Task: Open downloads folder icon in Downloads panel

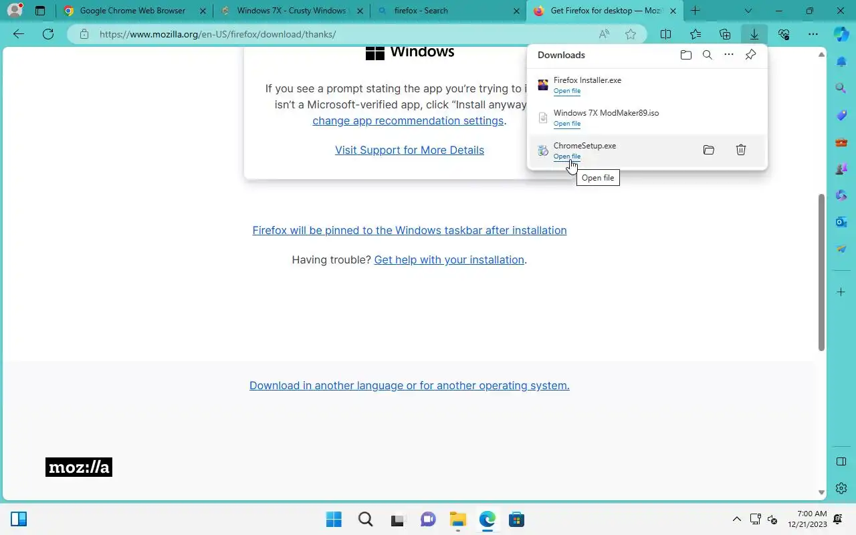Action: pos(686,55)
